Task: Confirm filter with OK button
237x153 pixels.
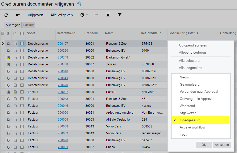Action: pos(204,145)
